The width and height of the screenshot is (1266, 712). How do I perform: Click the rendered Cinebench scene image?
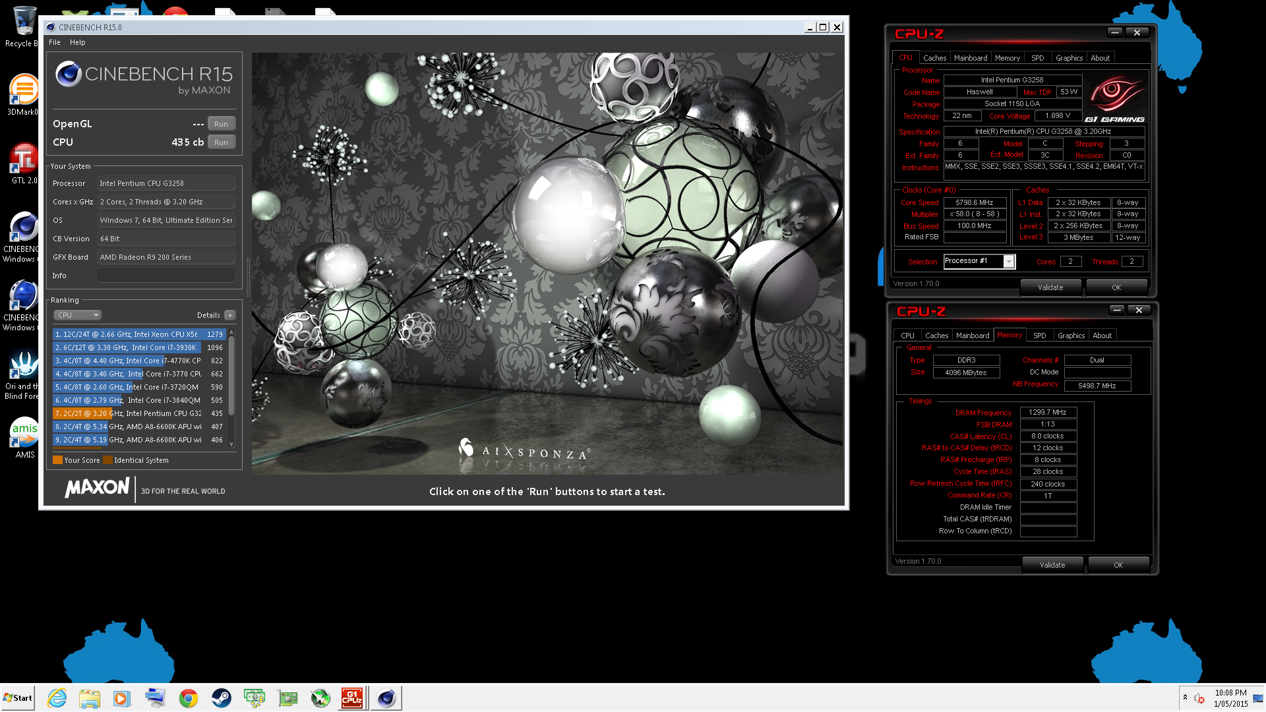click(x=547, y=264)
